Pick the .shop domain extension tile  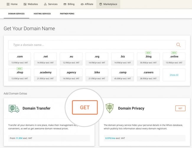[x=19, y=75]
